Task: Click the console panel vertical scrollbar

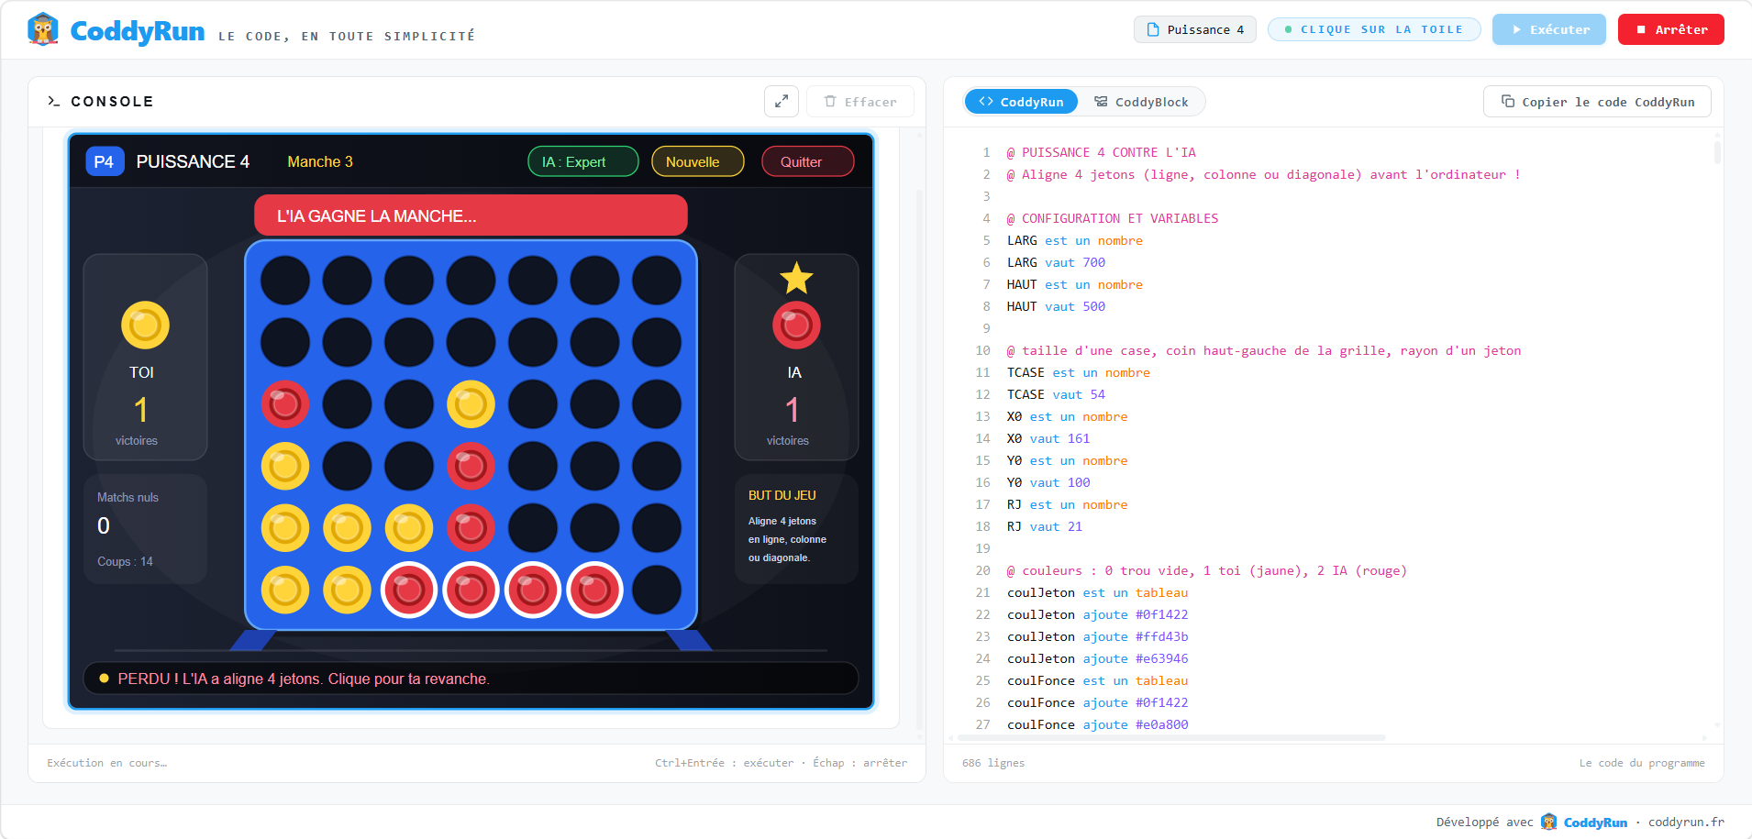Action: [x=920, y=458]
